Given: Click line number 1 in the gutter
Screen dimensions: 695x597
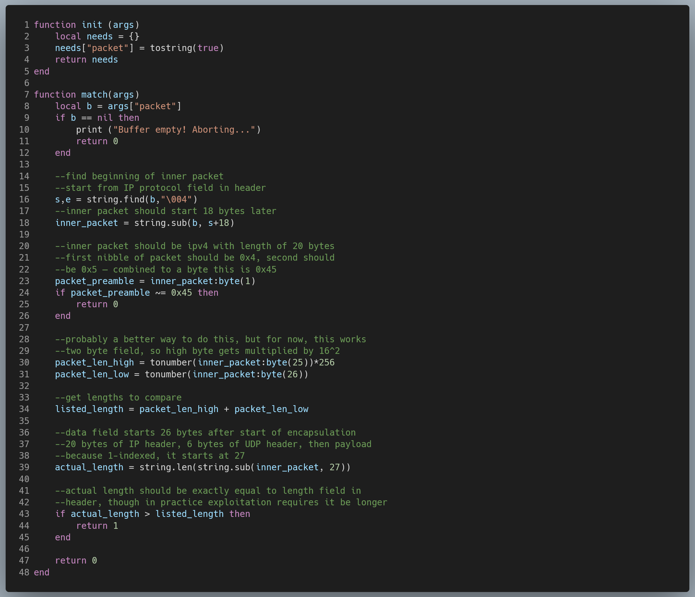Looking at the screenshot, I should click(x=27, y=25).
